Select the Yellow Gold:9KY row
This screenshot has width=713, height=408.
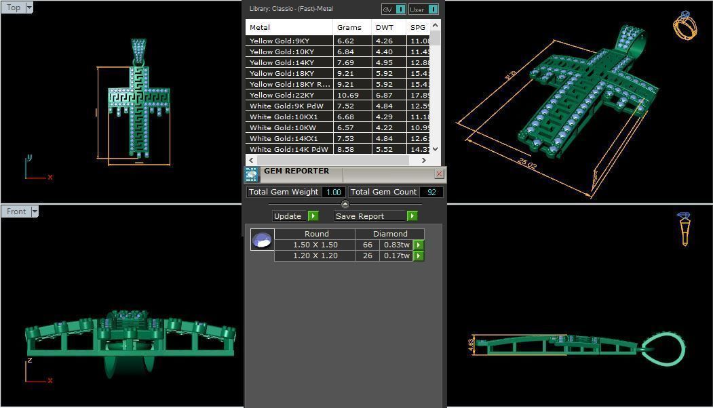pos(337,41)
